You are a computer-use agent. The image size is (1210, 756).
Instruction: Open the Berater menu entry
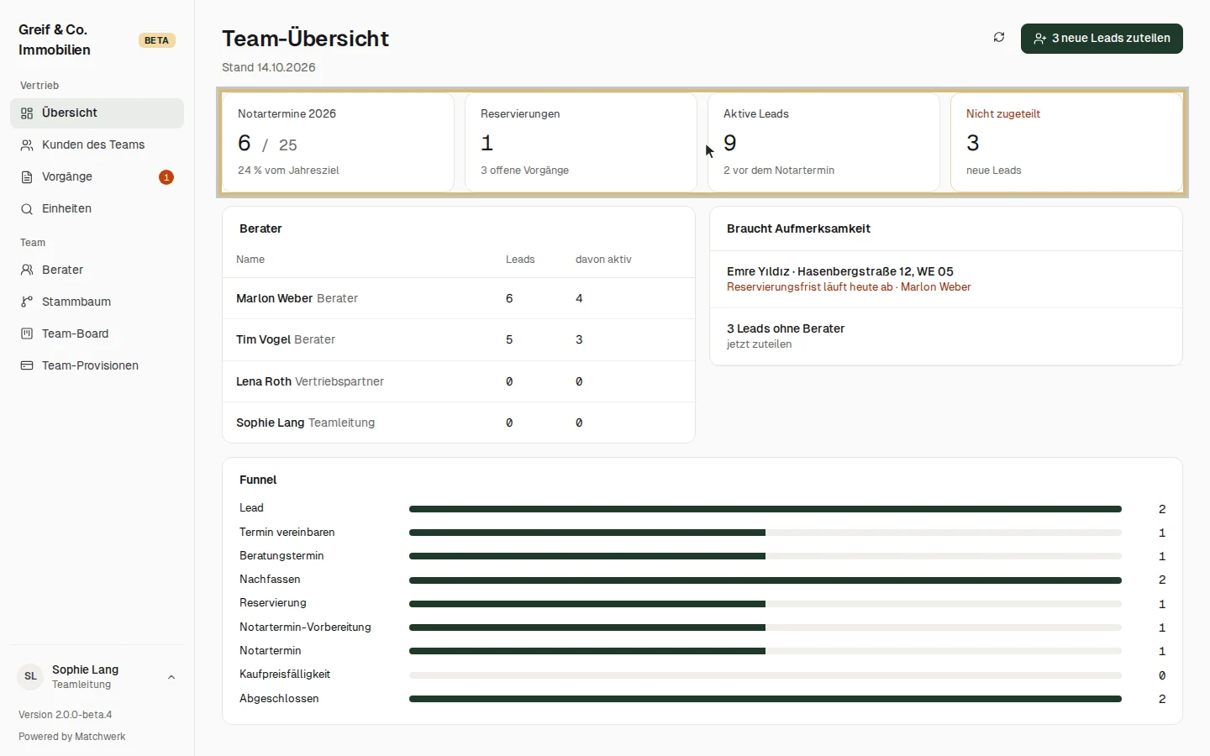(x=97, y=270)
